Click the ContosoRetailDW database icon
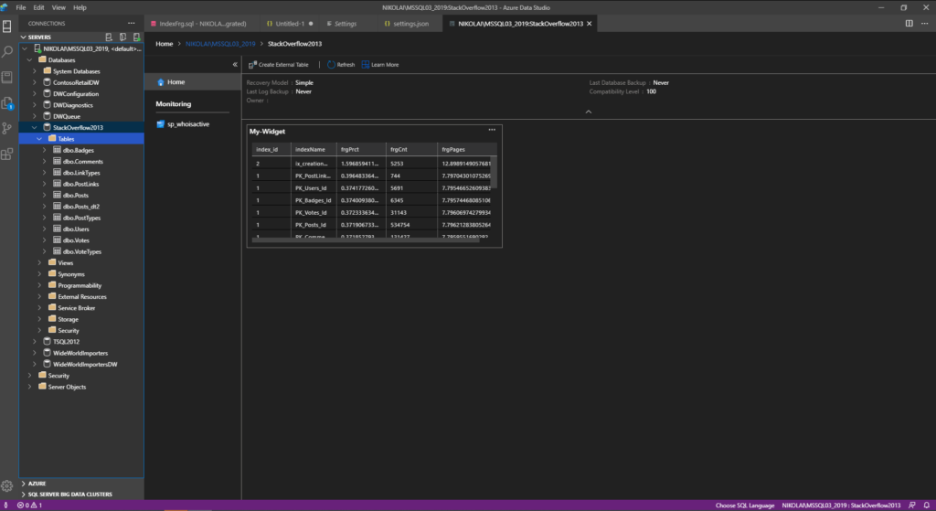936x511 pixels. 48,82
